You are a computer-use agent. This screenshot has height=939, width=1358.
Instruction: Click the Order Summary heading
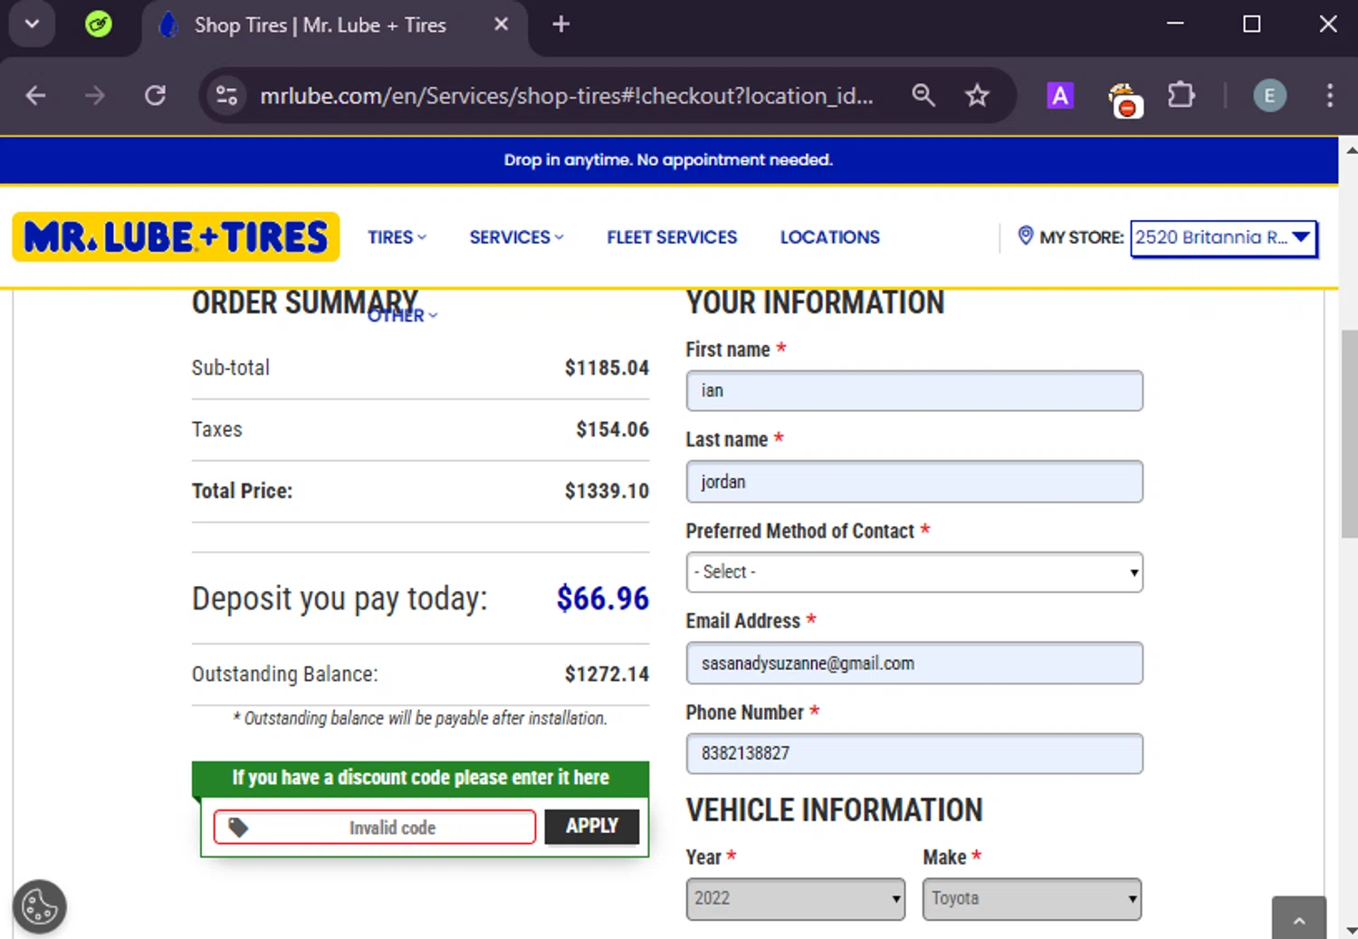click(x=305, y=302)
